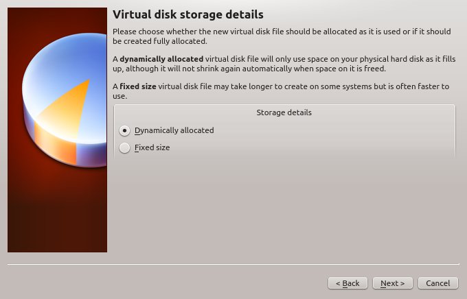Cancel the virtual disk wizard

(438, 283)
